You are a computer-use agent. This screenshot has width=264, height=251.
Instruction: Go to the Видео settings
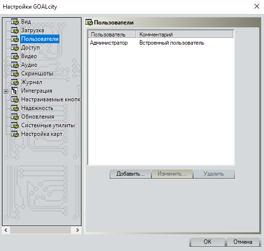click(29, 56)
